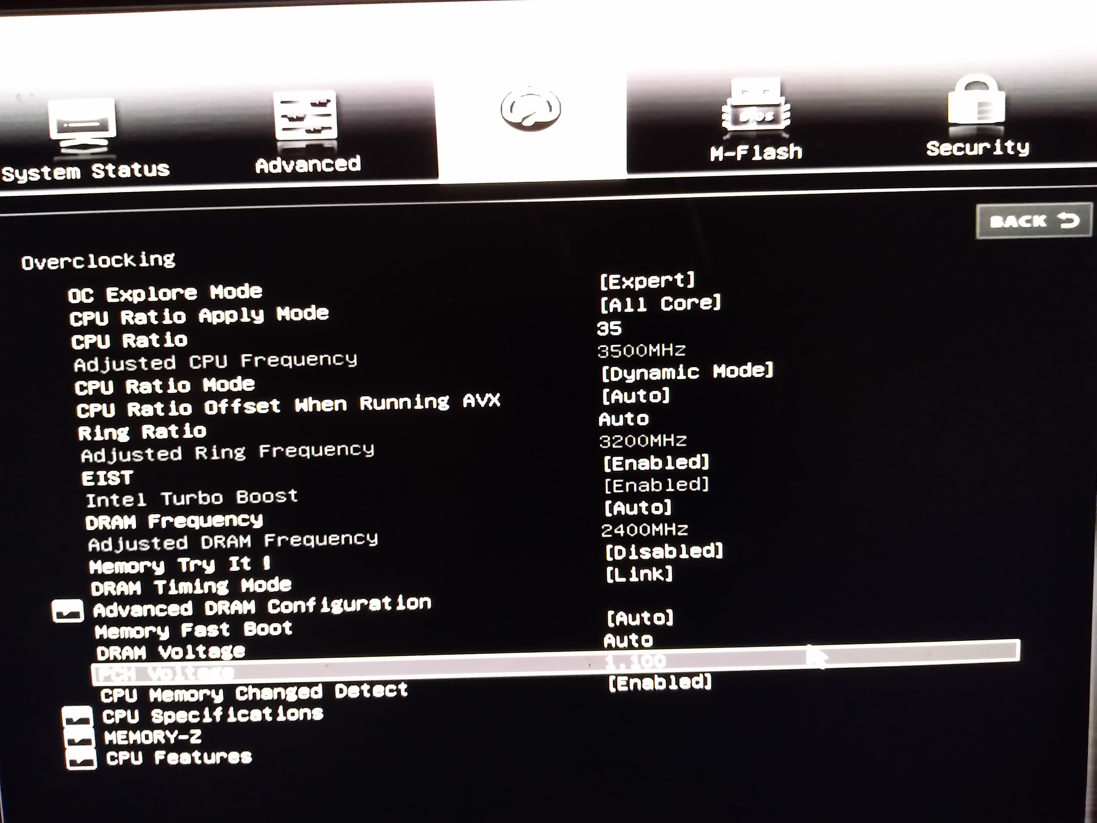
Task: Switch to the M-Flash tab label
Action: click(x=756, y=152)
